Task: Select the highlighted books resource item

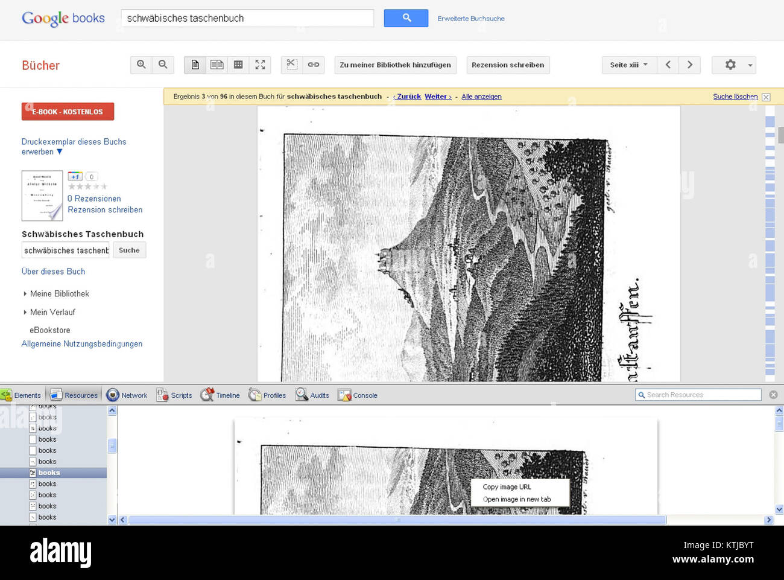Action: 53,473
